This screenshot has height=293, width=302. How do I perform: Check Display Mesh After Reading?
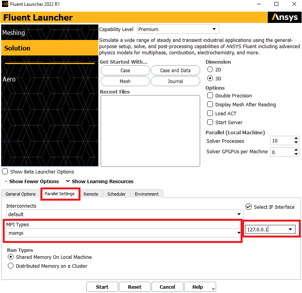(210, 104)
